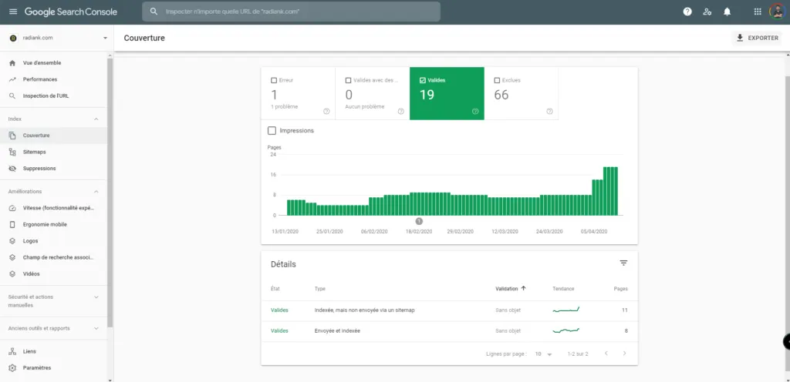Click the Inspection de l'URL magnifier icon
The width and height of the screenshot is (790, 382).
point(12,96)
